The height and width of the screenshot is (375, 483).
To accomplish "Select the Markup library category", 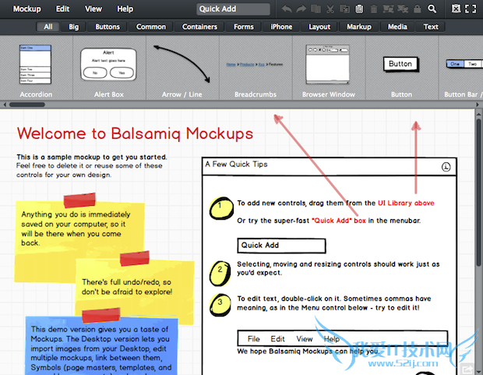I will 359,27.
